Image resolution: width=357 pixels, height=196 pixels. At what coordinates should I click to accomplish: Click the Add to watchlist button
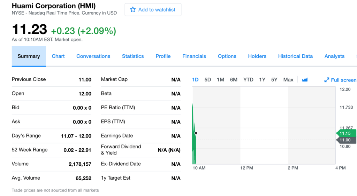coord(153,10)
